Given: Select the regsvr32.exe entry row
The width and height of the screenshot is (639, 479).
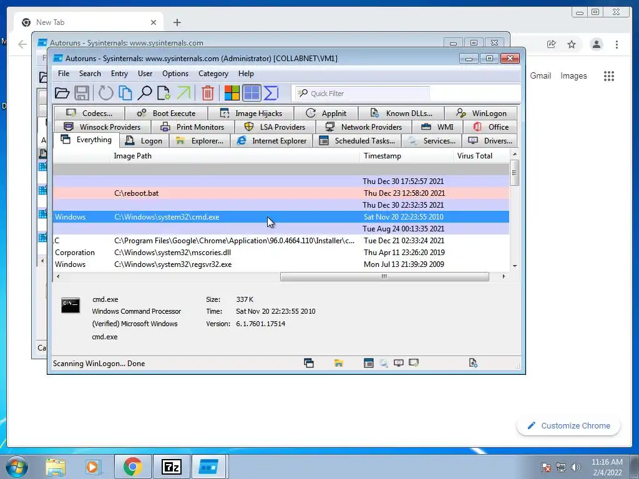Looking at the screenshot, I should point(281,264).
